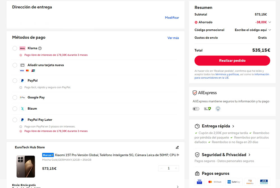Image resolution: width=280 pixels, height=188 pixels.
Task: Click the Klarna help question mark icon
Action: coord(40,48)
